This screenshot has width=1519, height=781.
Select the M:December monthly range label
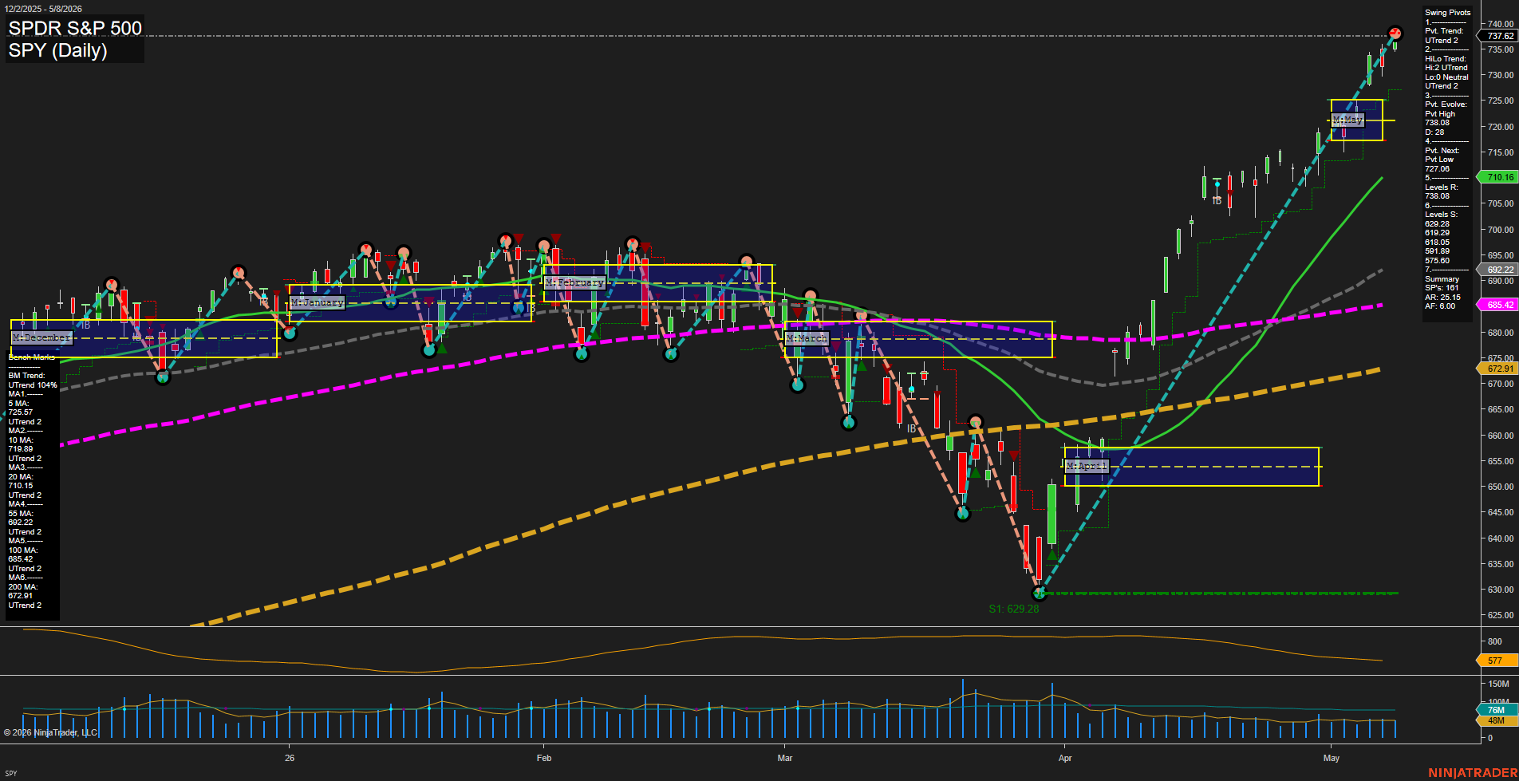[42, 338]
